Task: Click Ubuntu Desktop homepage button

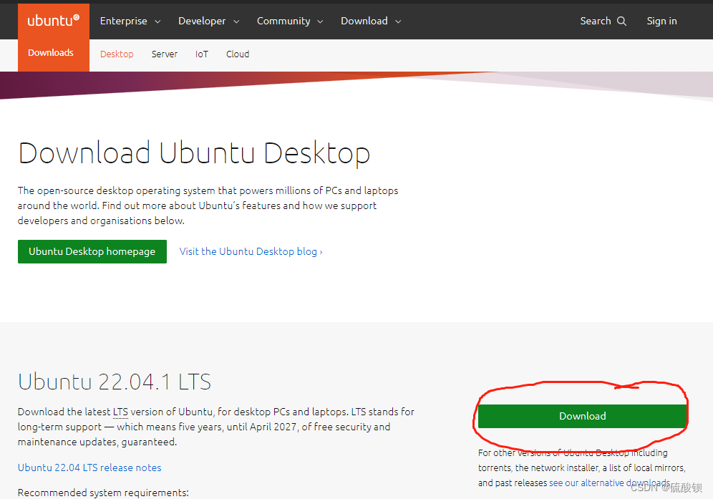Action: click(x=92, y=251)
